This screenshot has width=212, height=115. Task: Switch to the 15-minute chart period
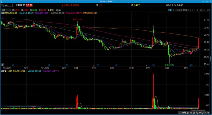(x=201, y=10)
